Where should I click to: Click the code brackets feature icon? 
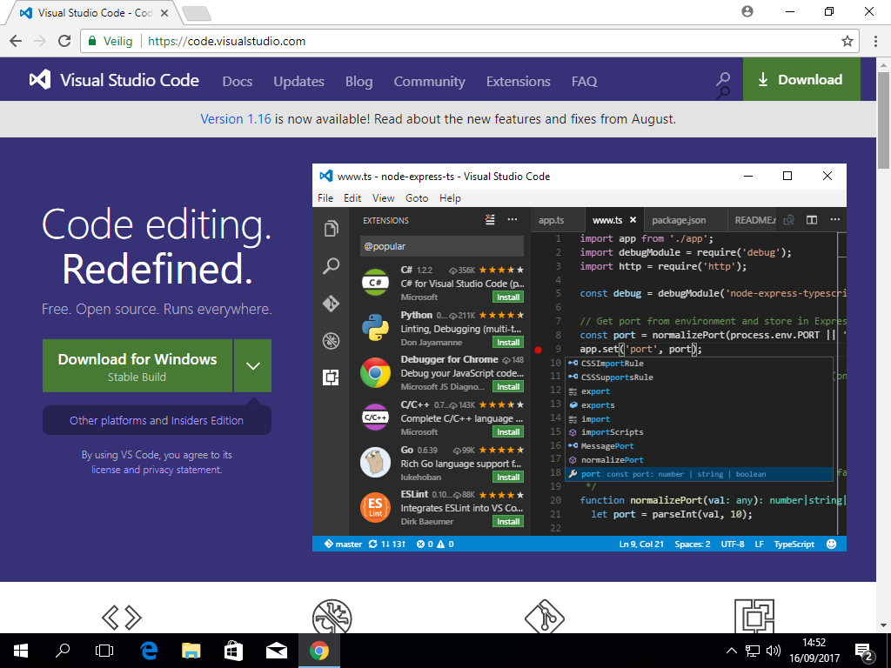[x=122, y=618]
